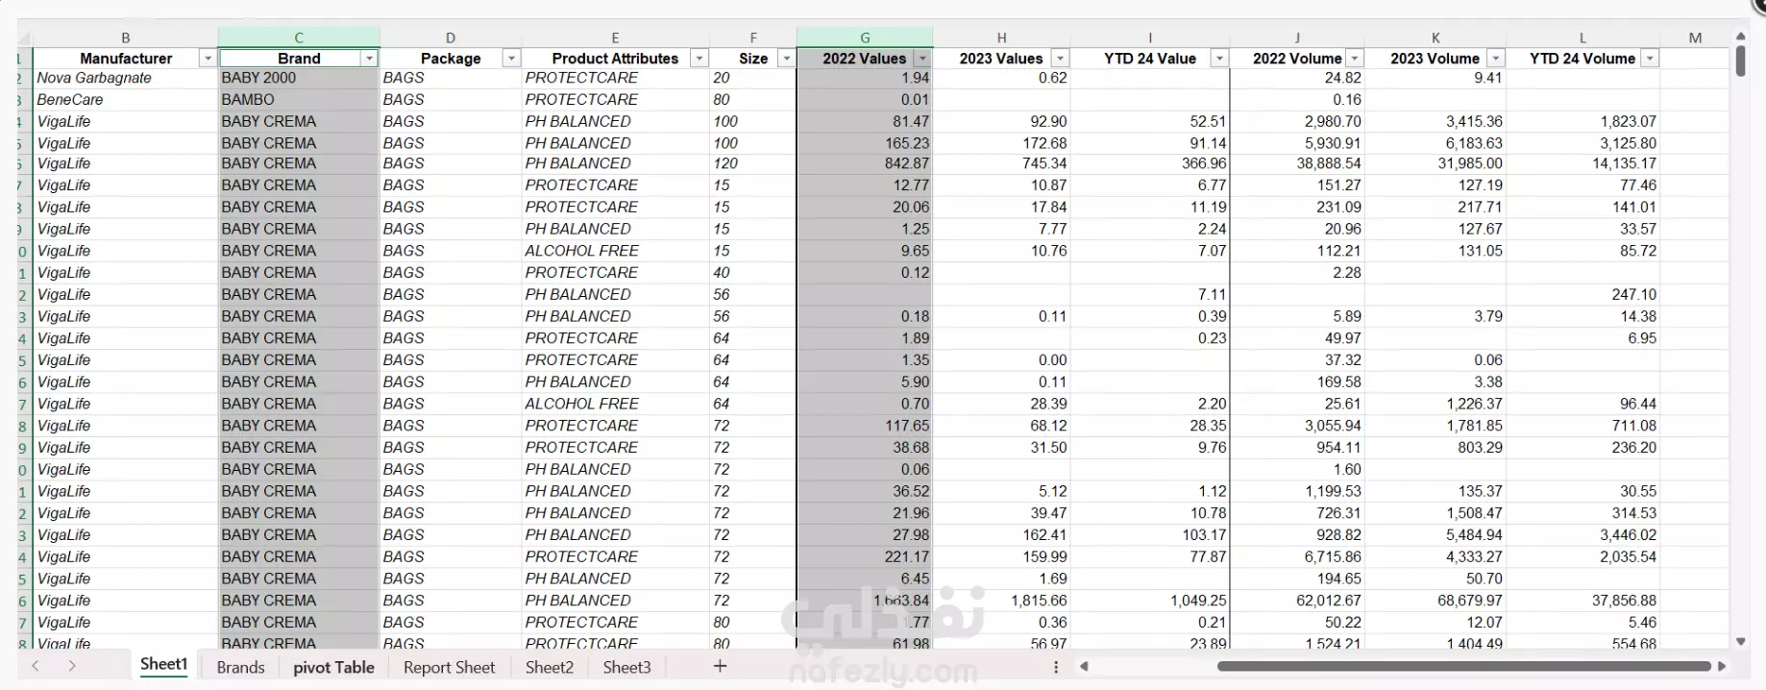Viewport: 1766px width, 690px height.
Task: Click the horizontal scrollbar thumb
Action: click(x=1464, y=666)
